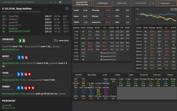
Task: Select the 2020/12 month row
Action: 156,35
